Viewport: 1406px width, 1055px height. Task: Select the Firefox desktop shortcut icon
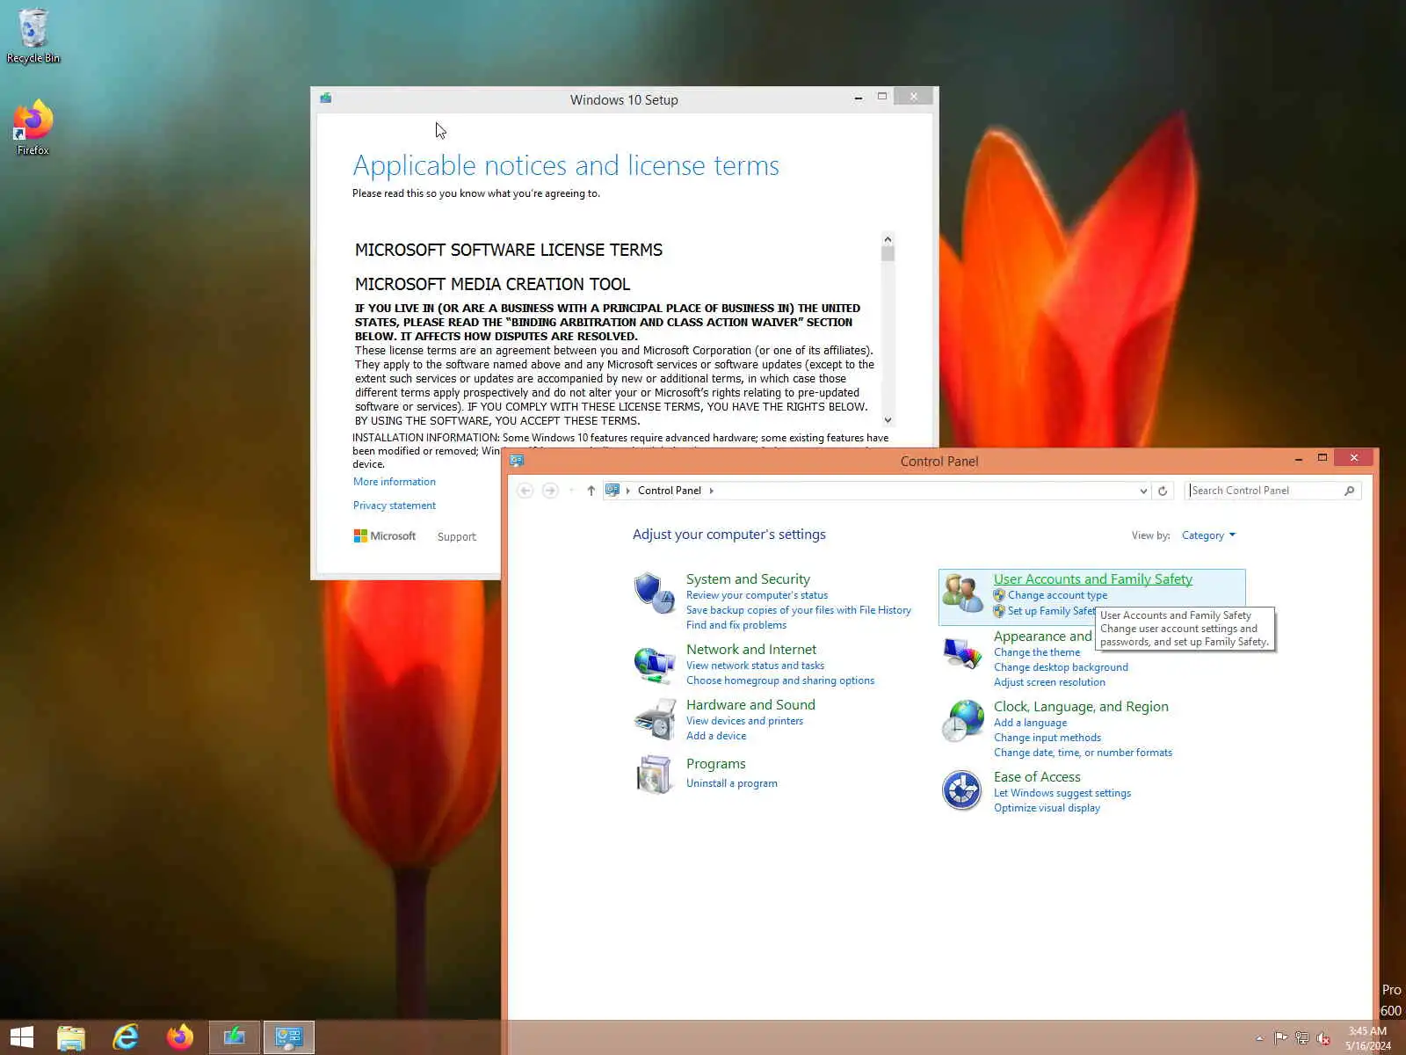coord(33,128)
